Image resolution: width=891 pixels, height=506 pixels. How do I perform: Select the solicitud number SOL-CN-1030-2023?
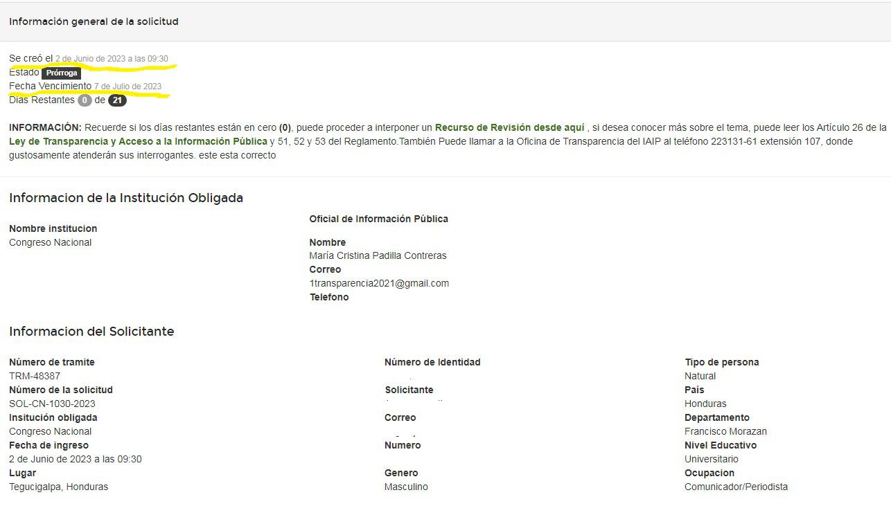pyautogui.click(x=52, y=404)
